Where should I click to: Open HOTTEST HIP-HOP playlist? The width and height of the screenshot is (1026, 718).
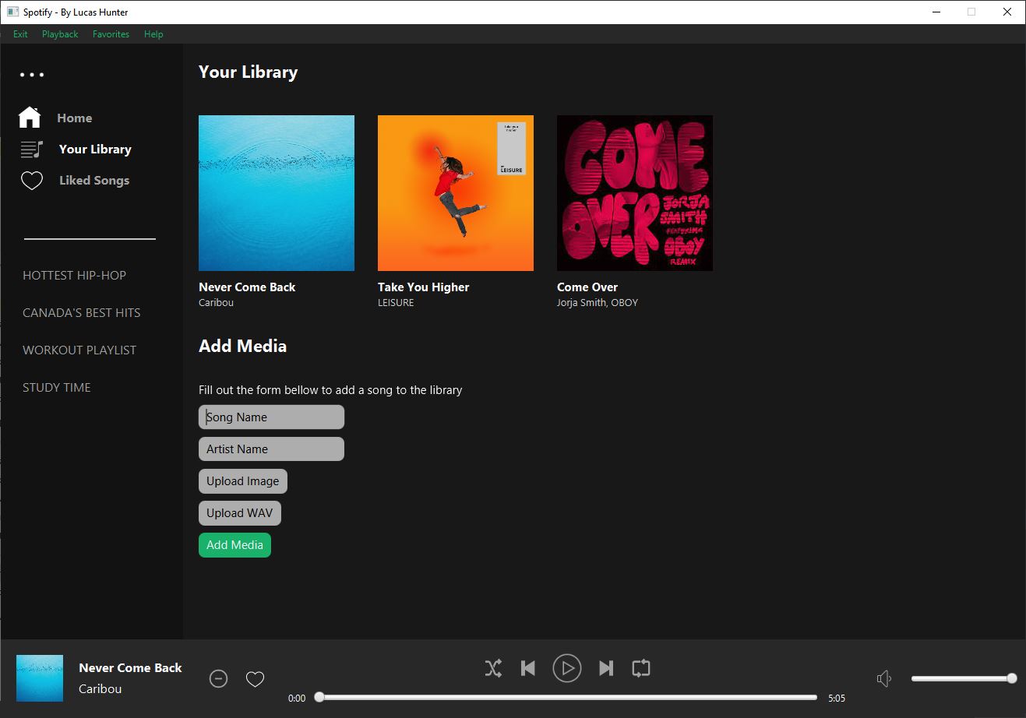tap(74, 276)
